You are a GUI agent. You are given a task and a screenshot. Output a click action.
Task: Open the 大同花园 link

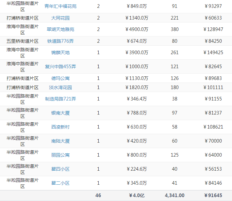[60, 18]
